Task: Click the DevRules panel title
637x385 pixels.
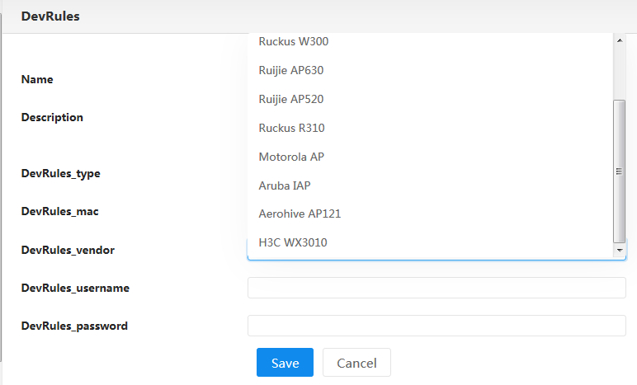Action: (50, 16)
